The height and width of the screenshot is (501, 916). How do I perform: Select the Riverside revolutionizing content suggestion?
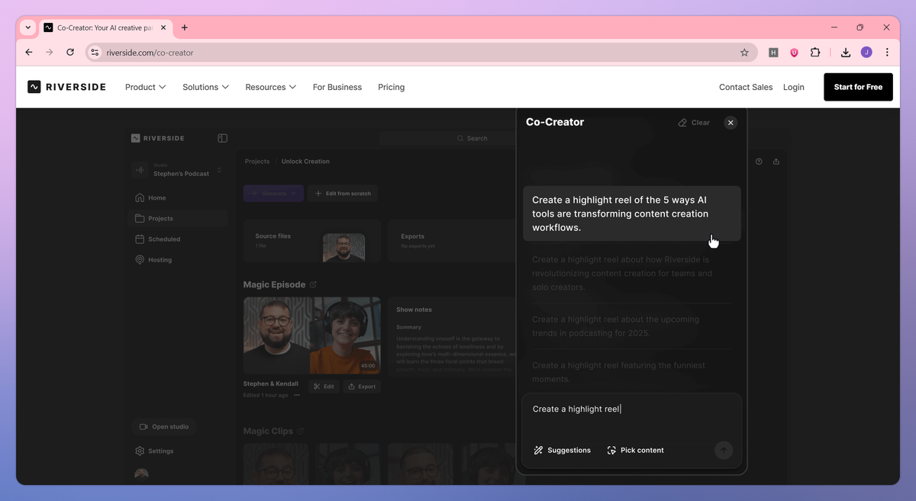click(x=632, y=273)
